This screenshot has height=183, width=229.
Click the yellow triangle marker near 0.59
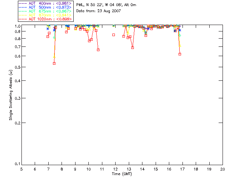[x=54, y=57]
